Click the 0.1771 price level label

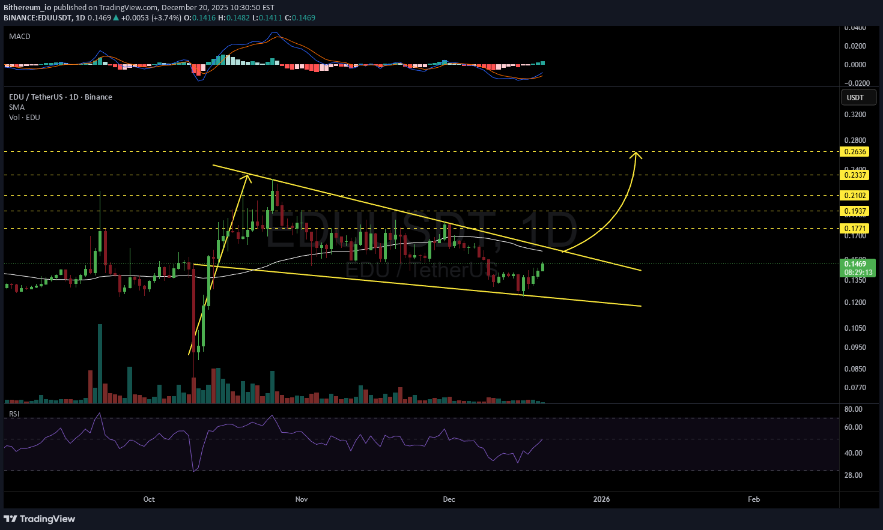click(x=855, y=229)
